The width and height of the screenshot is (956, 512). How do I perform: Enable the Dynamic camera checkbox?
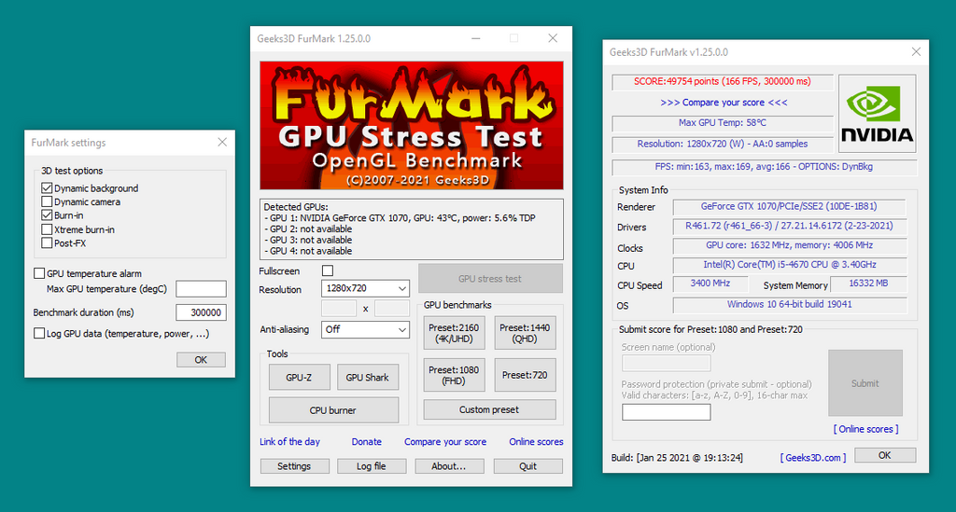(47, 201)
